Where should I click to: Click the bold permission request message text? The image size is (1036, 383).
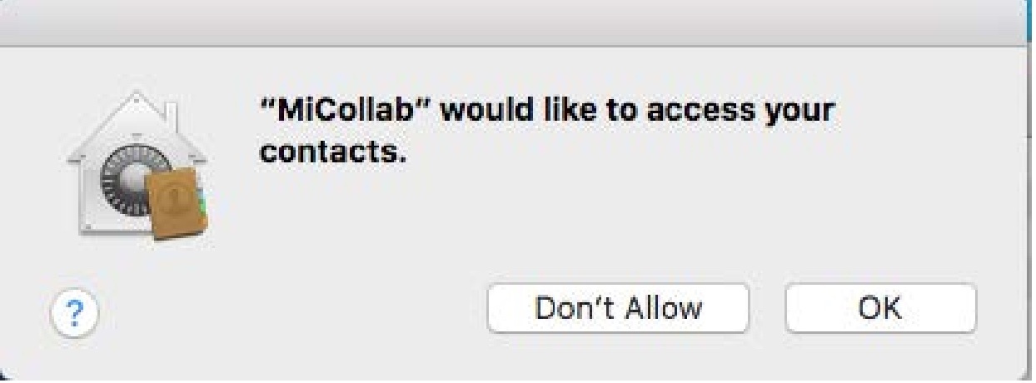(546, 132)
